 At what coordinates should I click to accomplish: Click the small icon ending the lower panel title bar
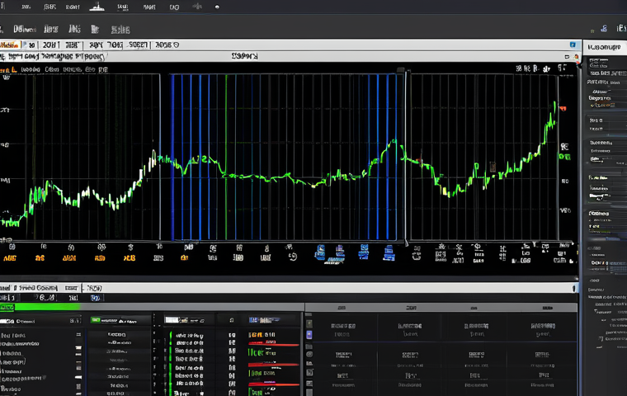(573, 288)
